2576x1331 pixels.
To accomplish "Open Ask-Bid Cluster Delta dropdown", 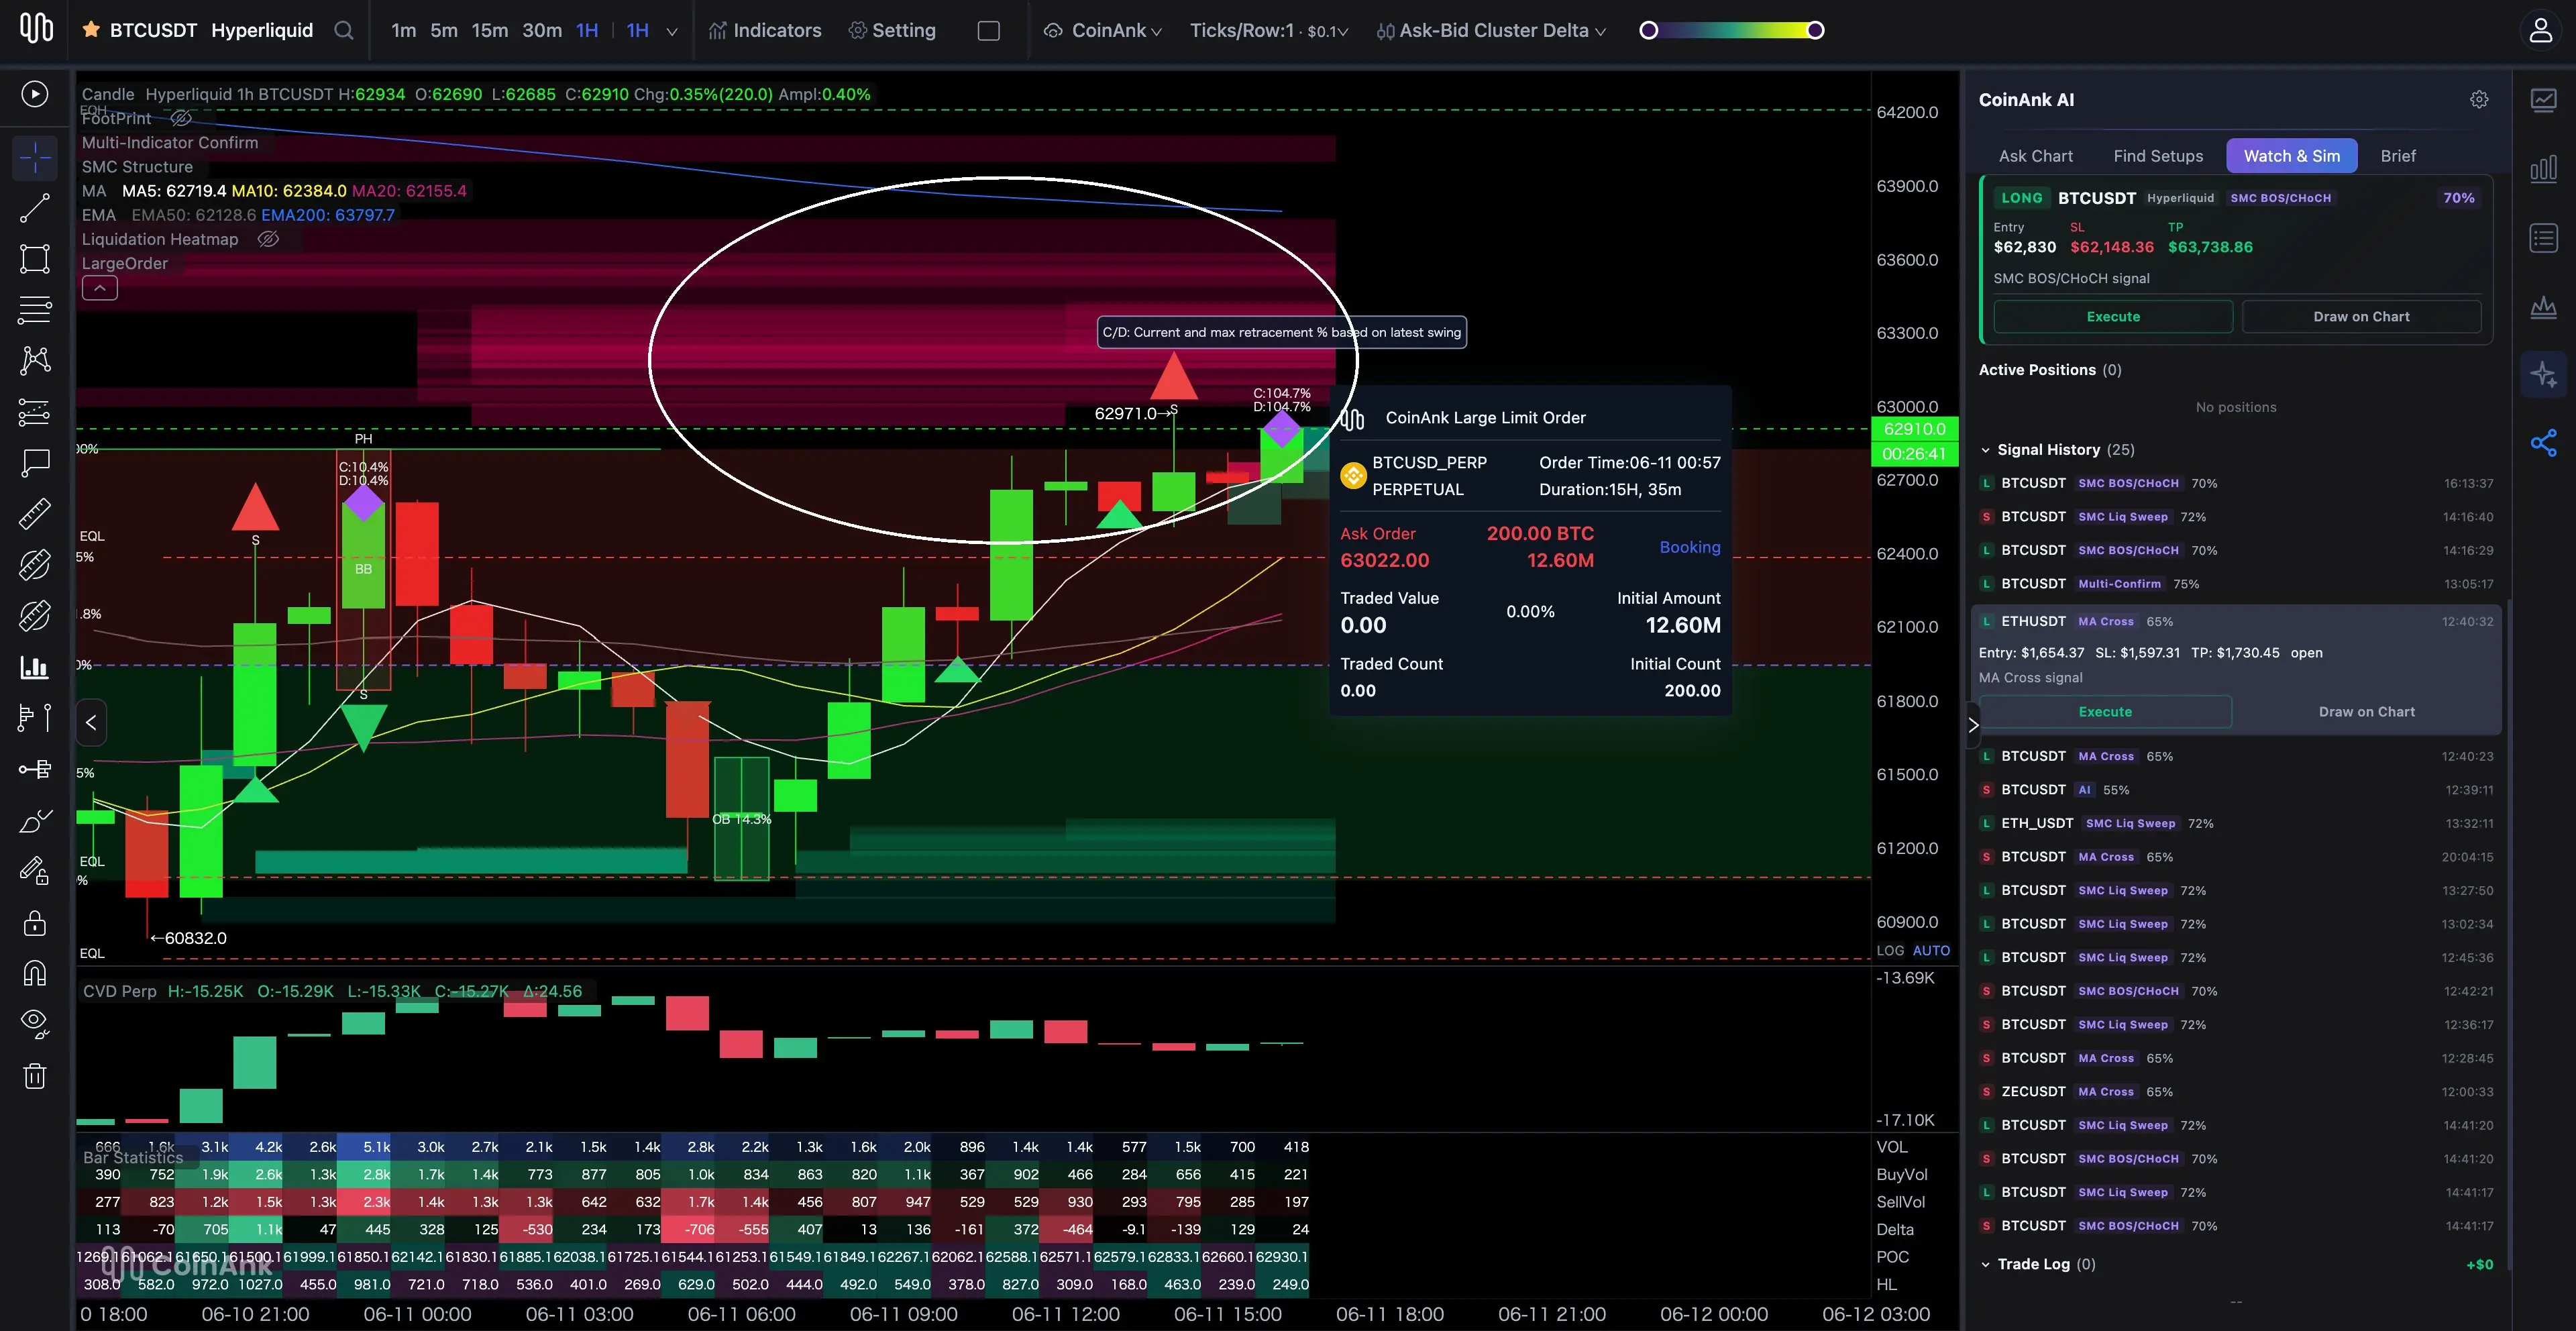I will (1491, 30).
